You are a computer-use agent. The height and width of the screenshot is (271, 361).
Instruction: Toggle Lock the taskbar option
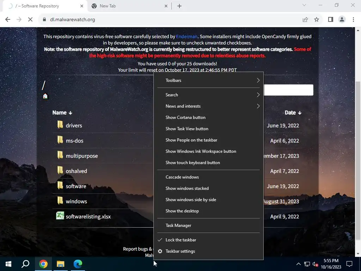point(208,240)
